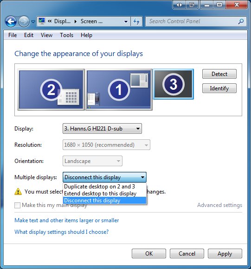Toggle Make this my main display checkbox

[x=17, y=205]
